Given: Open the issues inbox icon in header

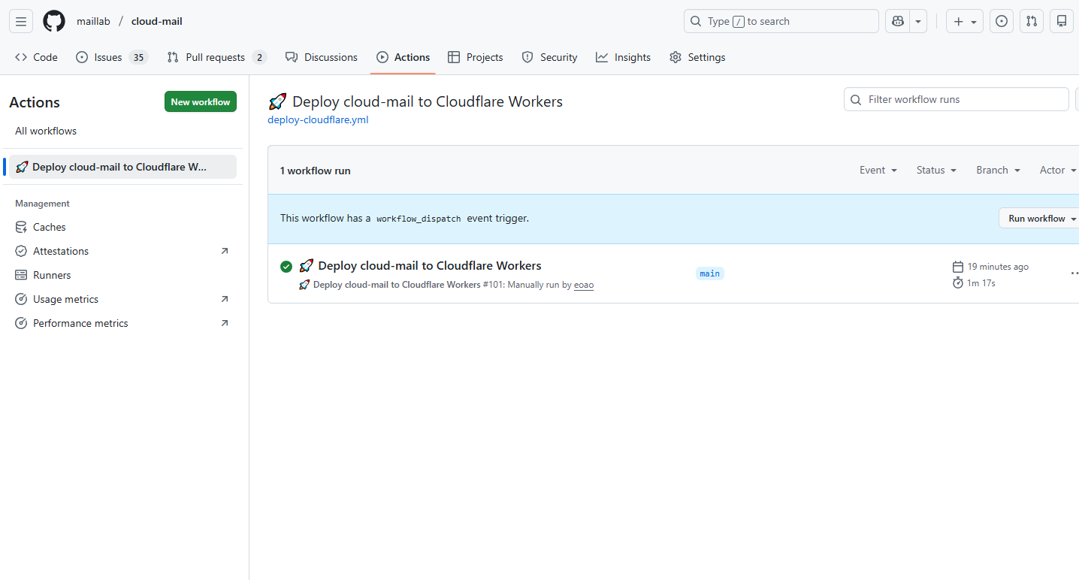Looking at the screenshot, I should click(1001, 22).
